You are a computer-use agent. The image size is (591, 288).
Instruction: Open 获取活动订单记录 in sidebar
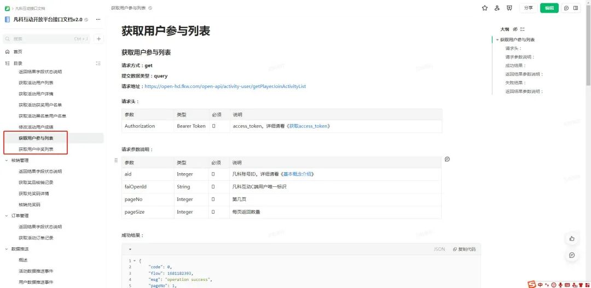[36, 238]
